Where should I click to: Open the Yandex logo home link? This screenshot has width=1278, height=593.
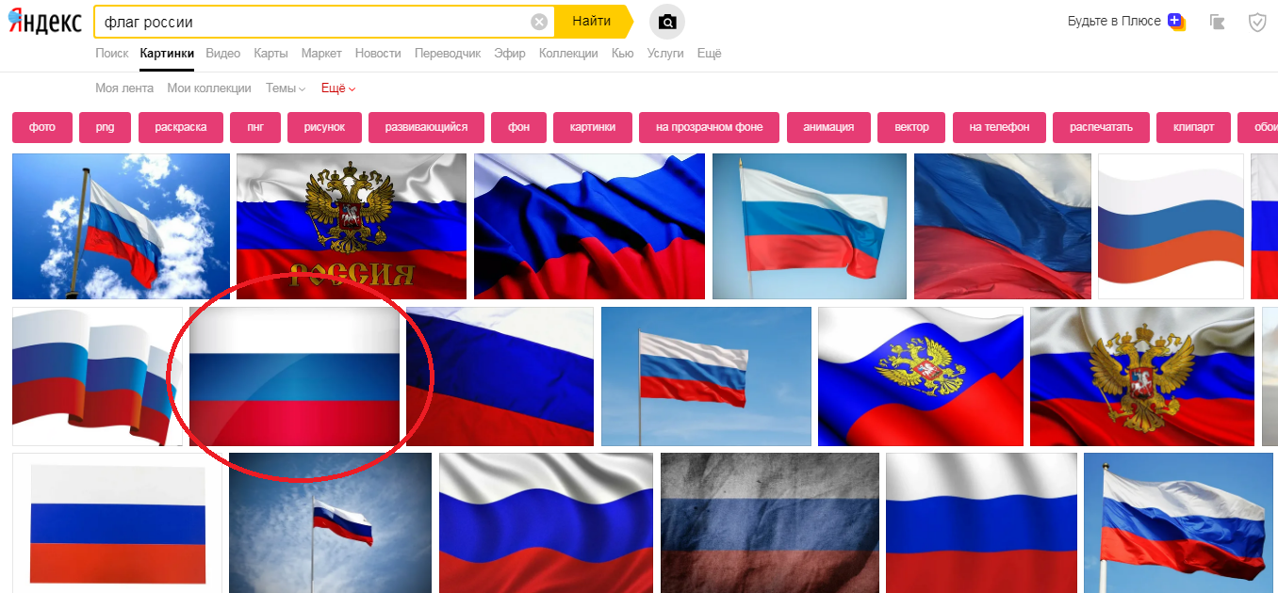(x=45, y=23)
